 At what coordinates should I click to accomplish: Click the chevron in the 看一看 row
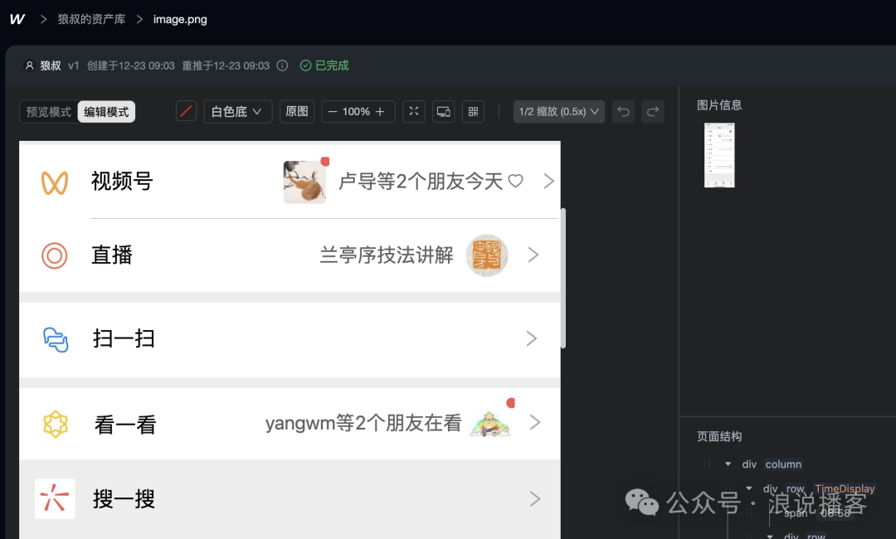535,422
